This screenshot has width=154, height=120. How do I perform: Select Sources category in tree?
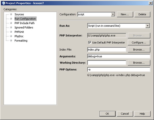[x=19, y=14]
